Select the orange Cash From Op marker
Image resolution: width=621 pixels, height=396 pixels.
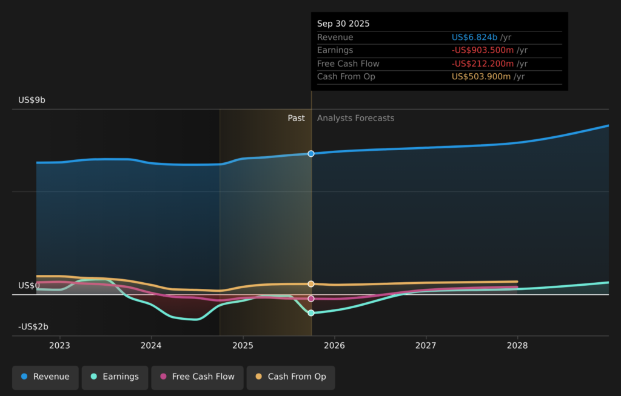coord(311,284)
